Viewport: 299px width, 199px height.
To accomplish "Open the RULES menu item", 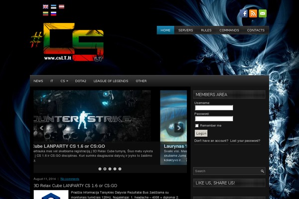I will coord(206,30).
